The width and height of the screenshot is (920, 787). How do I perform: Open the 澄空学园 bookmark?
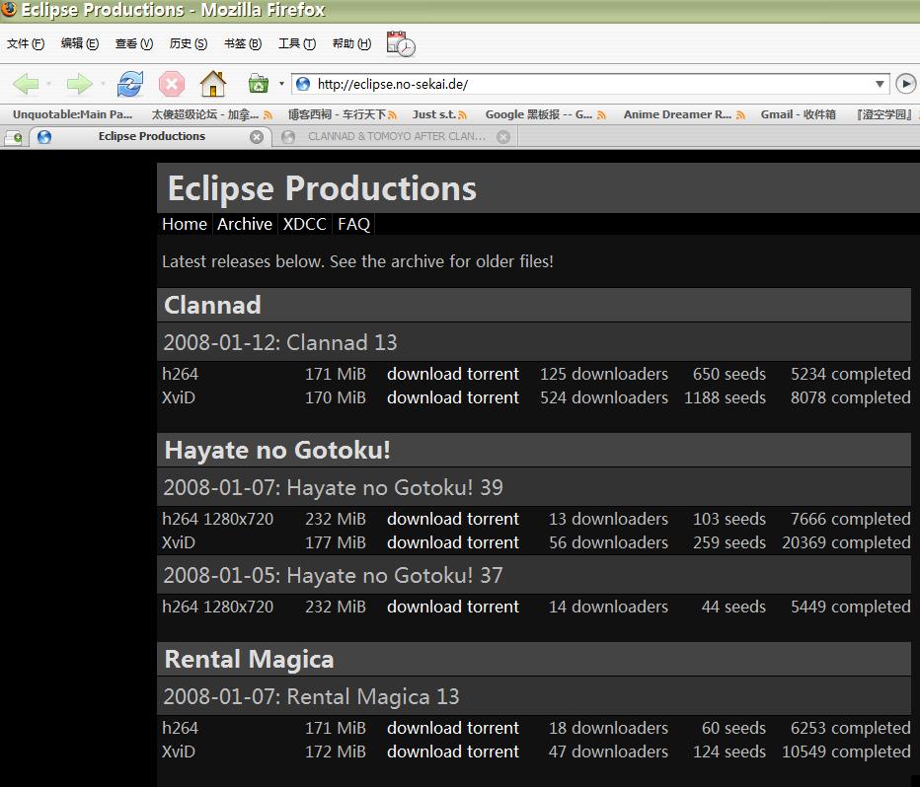click(884, 114)
